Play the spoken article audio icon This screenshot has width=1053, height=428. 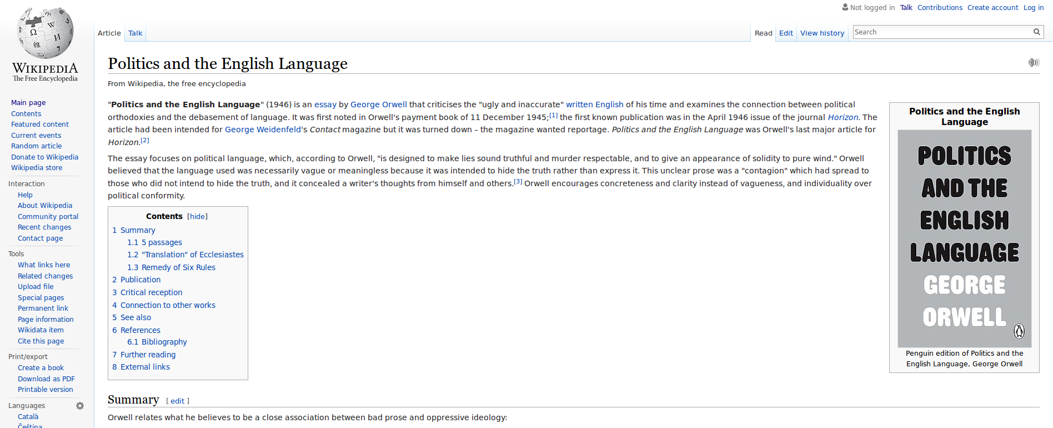point(1034,63)
